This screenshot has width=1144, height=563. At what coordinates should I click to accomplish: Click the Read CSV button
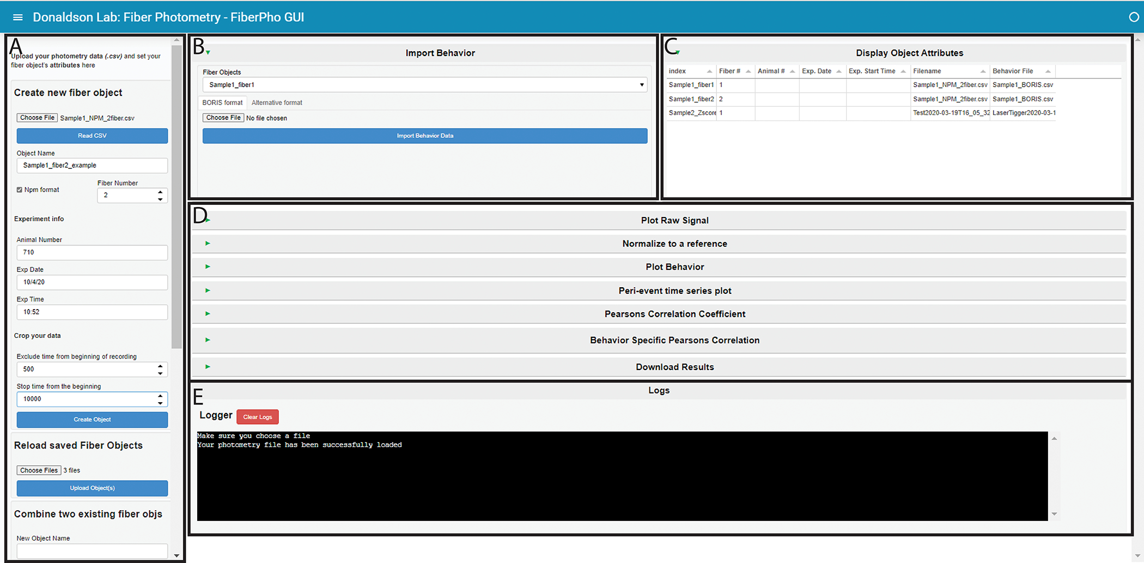(92, 136)
